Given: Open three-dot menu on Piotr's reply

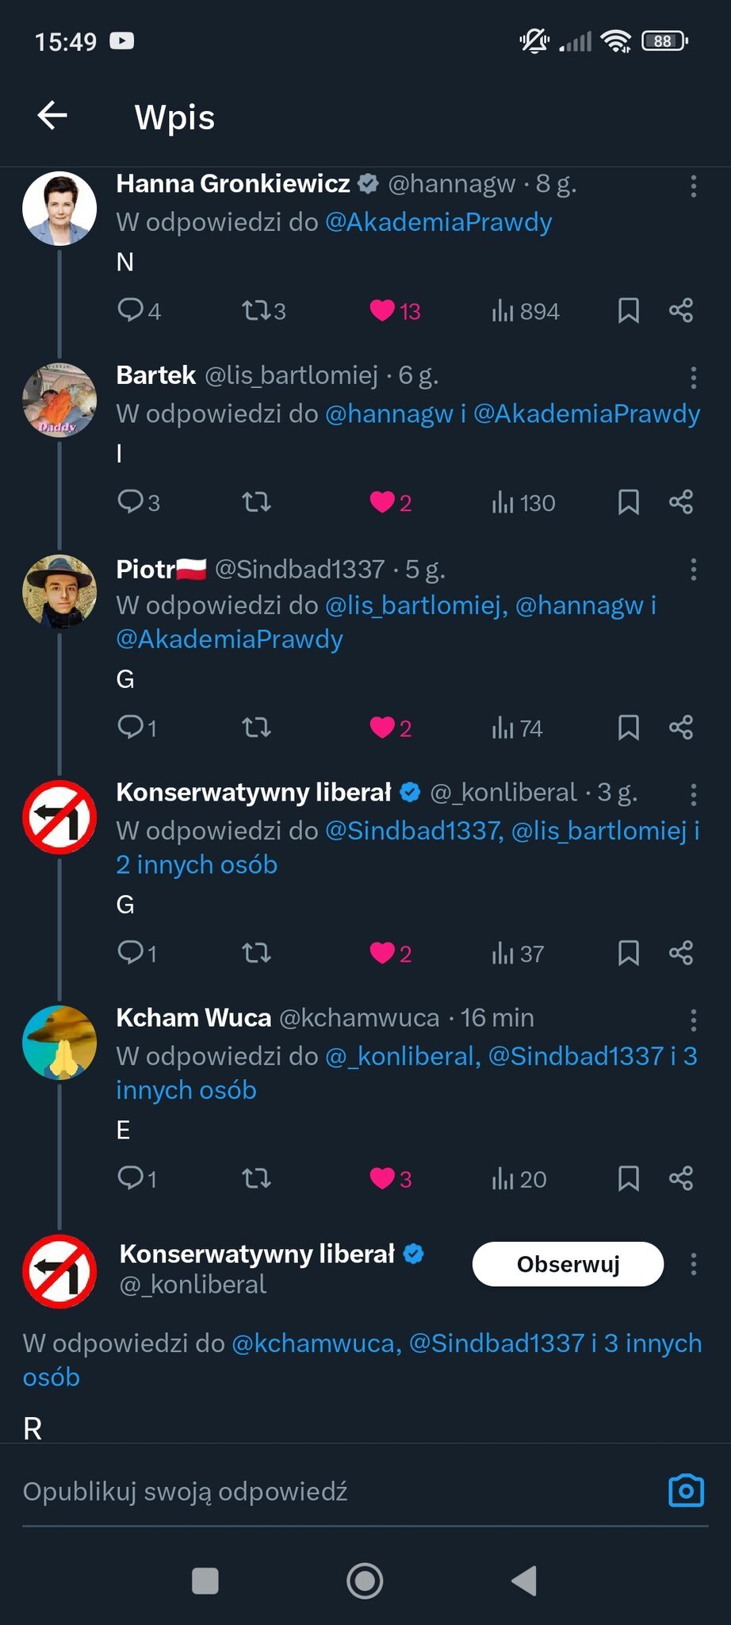Looking at the screenshot, I should (694, 569).
